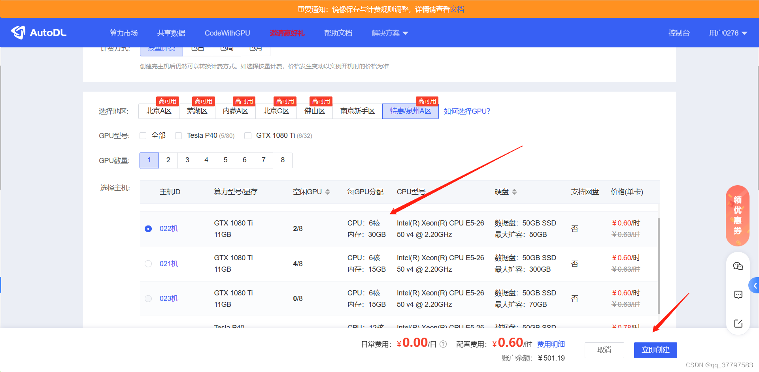759x372 pixels.
Task: Go to 算力市场 in navigation
Action: 124,33
